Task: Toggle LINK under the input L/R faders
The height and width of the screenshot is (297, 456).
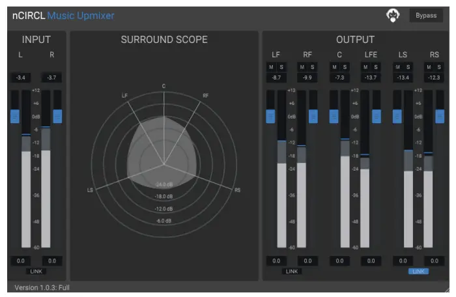Action: tap(36, 271)
